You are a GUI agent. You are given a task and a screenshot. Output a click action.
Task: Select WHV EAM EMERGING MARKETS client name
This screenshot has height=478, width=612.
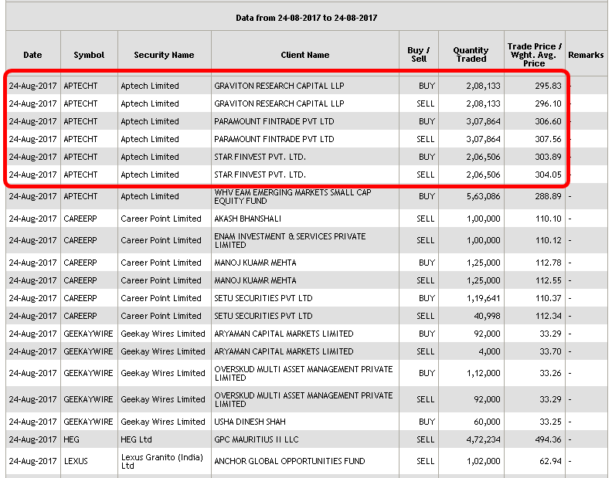[x=293, y=197]
